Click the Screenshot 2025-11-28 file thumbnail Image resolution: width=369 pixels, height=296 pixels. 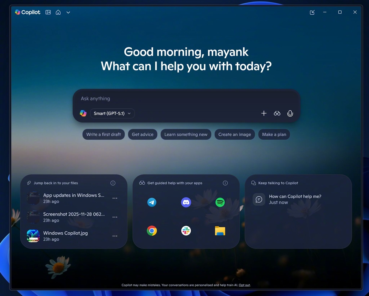click(33, 217)
